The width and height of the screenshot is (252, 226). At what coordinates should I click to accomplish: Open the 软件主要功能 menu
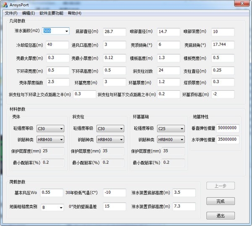click(51, 13)
